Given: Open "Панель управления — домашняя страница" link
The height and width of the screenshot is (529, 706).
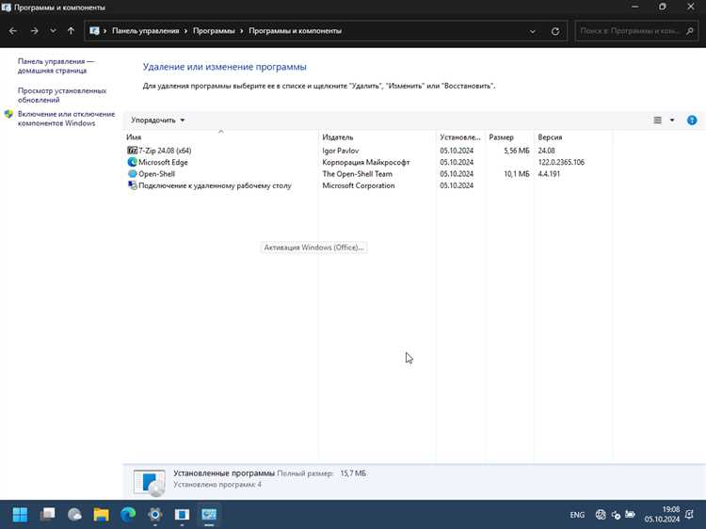Looking at the screenshot, I should (x=56, y=66).
